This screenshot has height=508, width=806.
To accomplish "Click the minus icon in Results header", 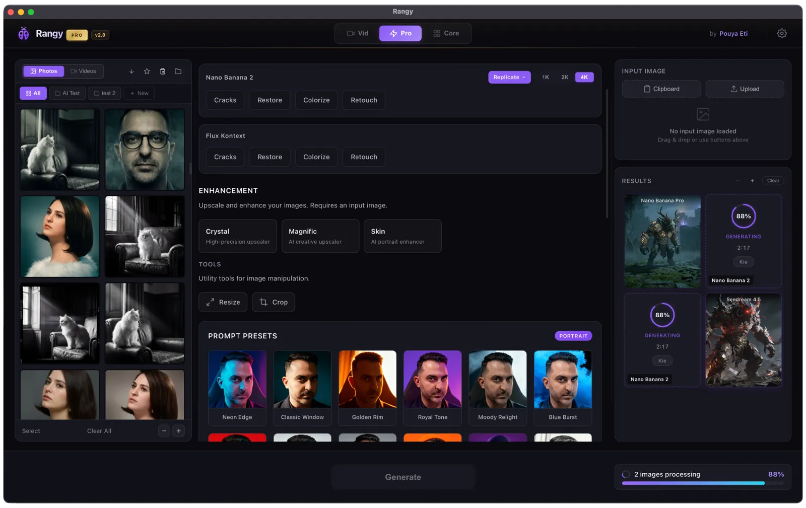I will pos(737,181).
